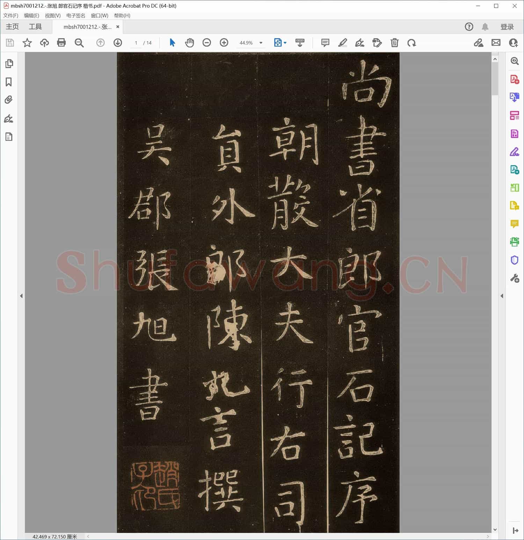The image size is (524, 540).
Task: Click the Rotate page icon
Action: click(412, 43)
